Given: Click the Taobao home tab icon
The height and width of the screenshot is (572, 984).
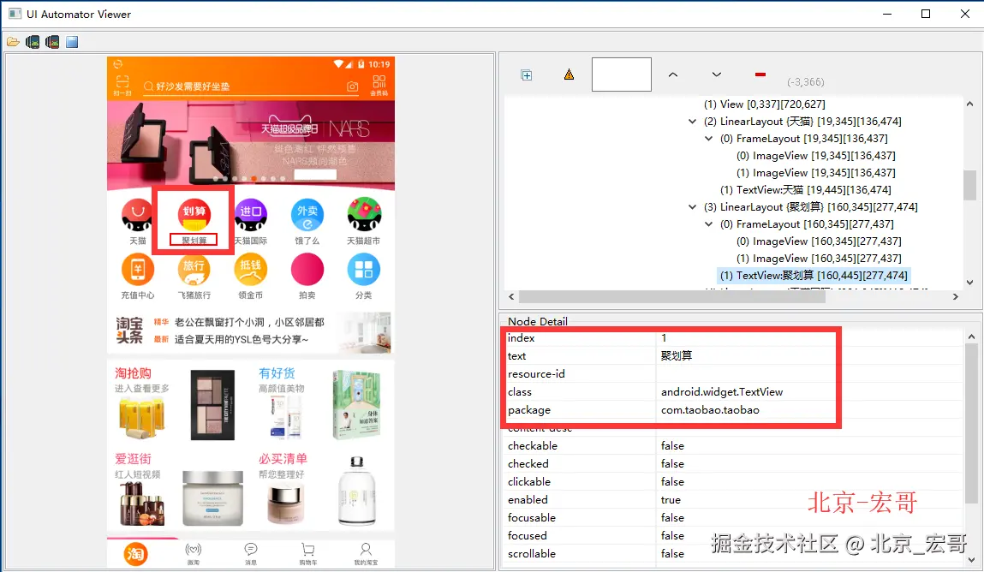Looking at the screenshot, I should (x=135, y=554).
